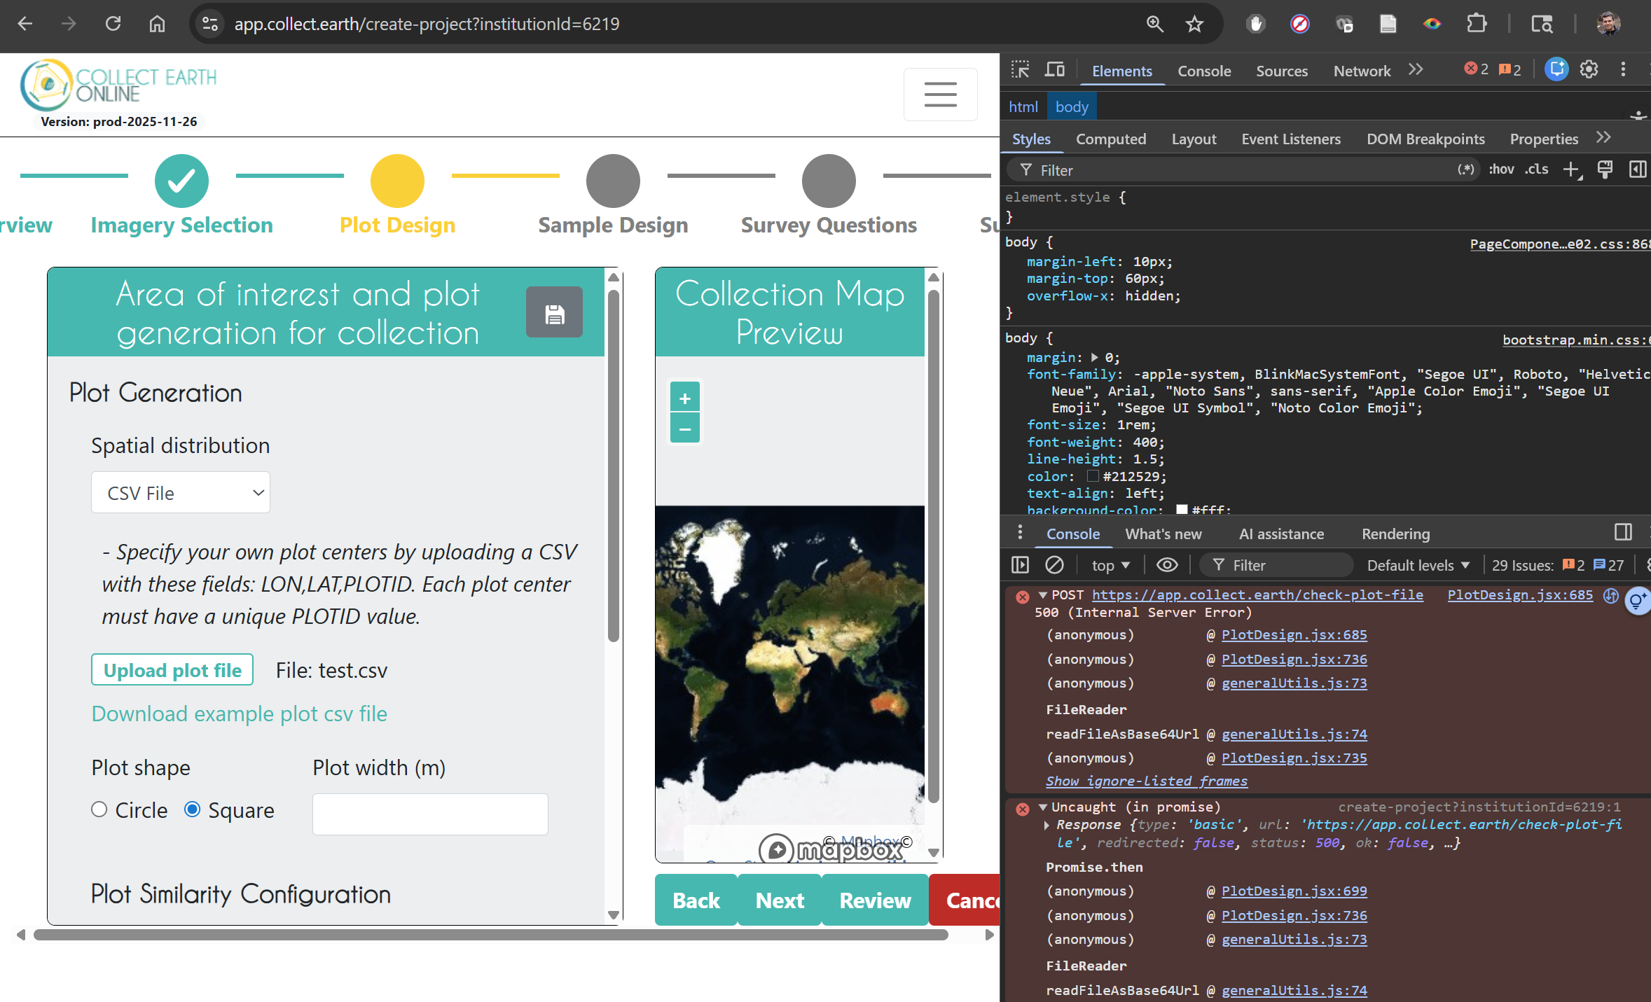Zoom in on the collection map
The width and height of the screenshot is (1651, 1002).
pyautogui.click(x=684, y=398)
